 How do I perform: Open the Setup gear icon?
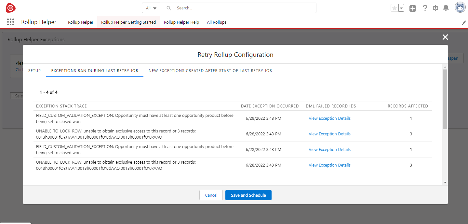435,8
